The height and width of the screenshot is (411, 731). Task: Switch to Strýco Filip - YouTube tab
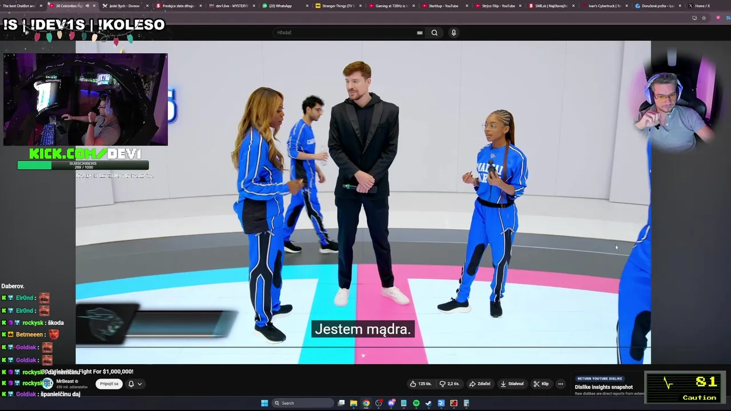tap(499, 6)
